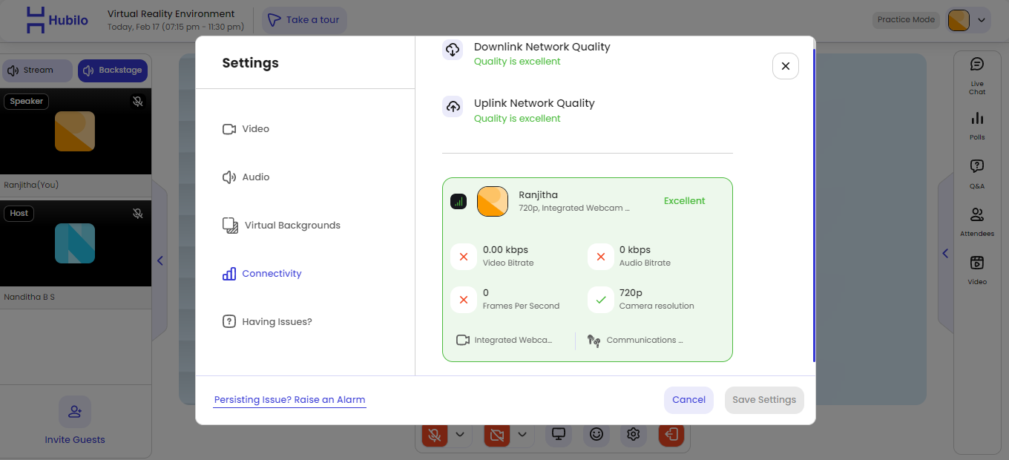Open the emoji reactions icon
This screenshot has height=460, width=1009.
(x=596, y=435)
